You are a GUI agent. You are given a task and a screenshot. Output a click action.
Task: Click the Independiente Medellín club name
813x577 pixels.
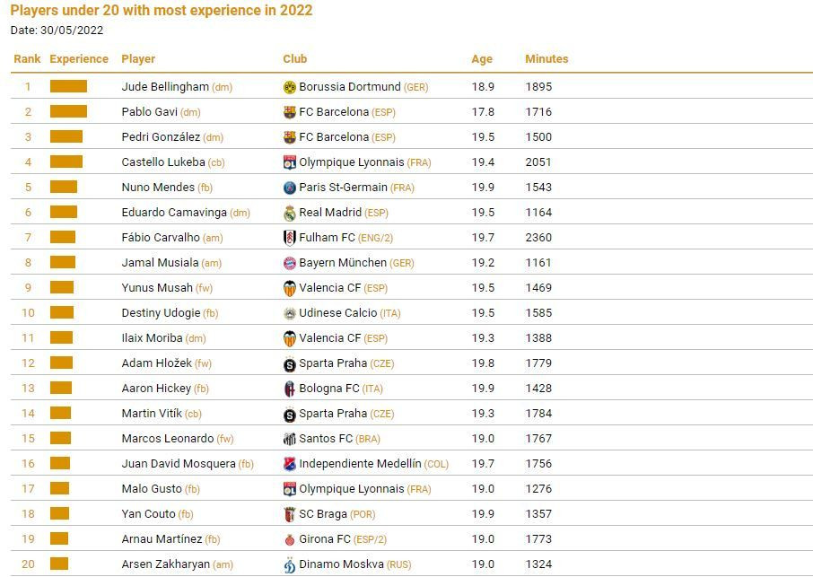pyautogui.click(x=360, y=464)
